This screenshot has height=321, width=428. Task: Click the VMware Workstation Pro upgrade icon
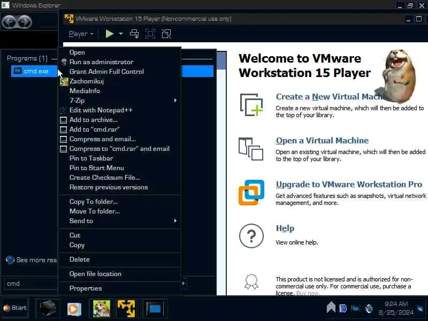pyautogui.click(x=251, y=193)
